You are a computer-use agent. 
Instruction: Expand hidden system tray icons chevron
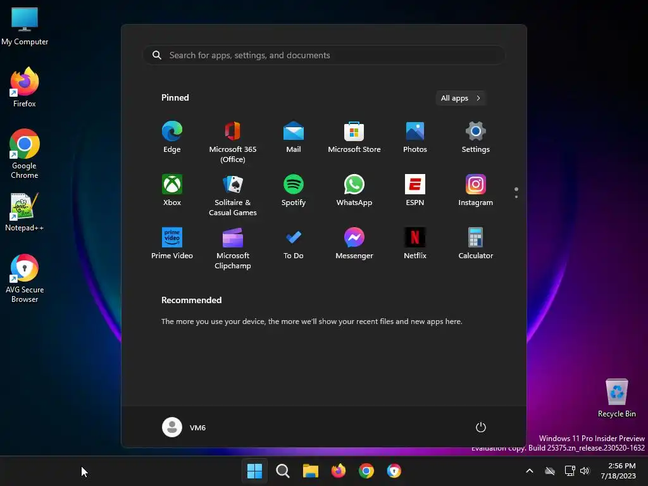(530, 471)
